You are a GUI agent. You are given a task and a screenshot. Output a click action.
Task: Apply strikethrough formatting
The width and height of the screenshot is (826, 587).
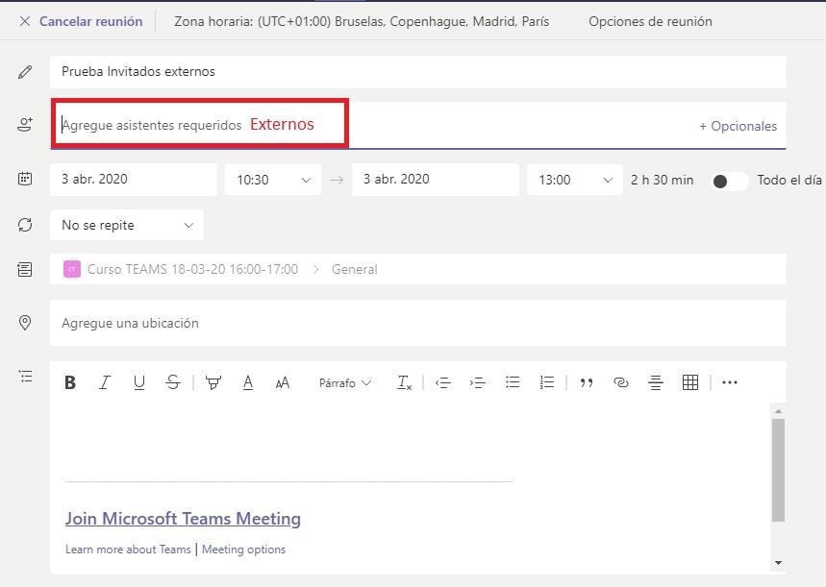tap(173, 382)
